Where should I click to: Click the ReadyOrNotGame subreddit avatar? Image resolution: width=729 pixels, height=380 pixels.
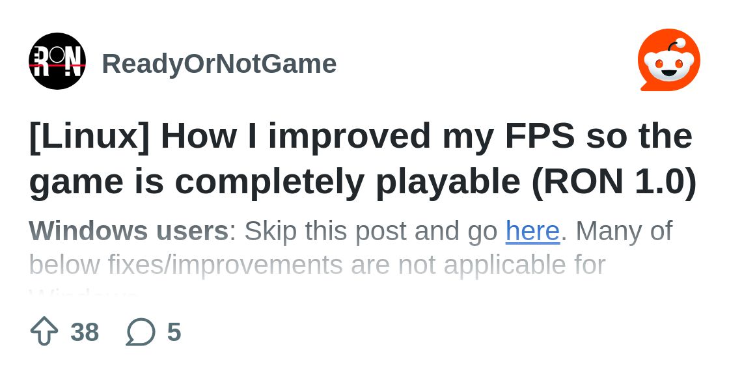click(x=57, y=62)
